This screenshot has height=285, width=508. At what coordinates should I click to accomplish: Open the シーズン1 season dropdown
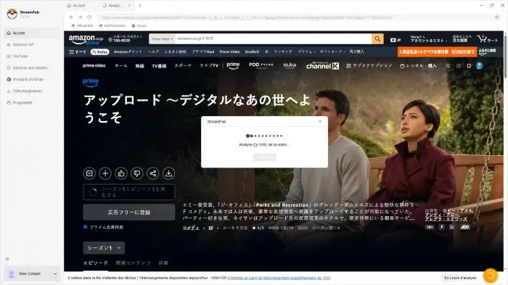tap(104, 248)
